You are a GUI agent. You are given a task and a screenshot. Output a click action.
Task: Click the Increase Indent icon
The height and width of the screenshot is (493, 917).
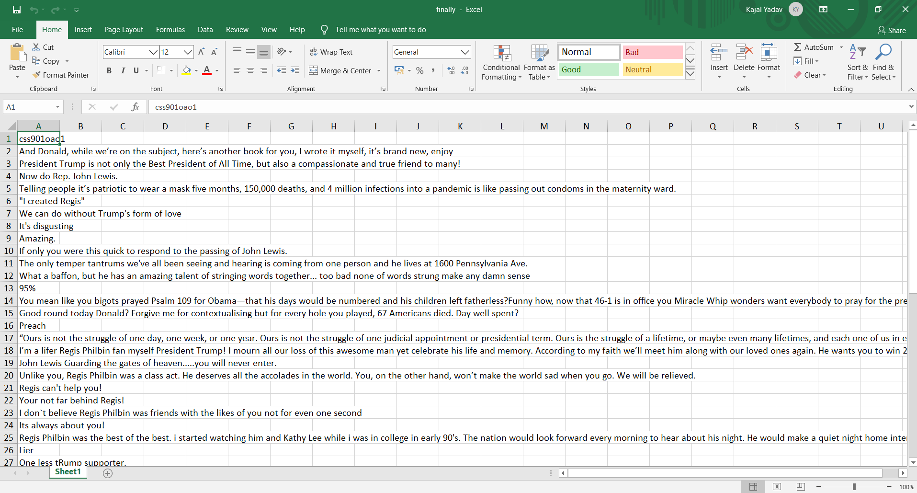(x=295, y=70)
